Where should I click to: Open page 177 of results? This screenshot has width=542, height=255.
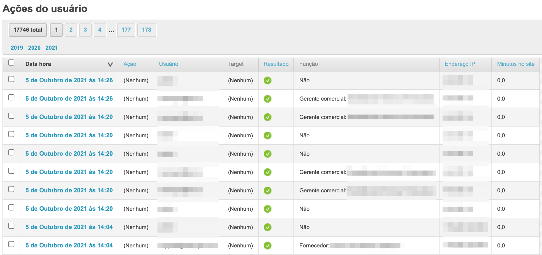coord(126,30)
